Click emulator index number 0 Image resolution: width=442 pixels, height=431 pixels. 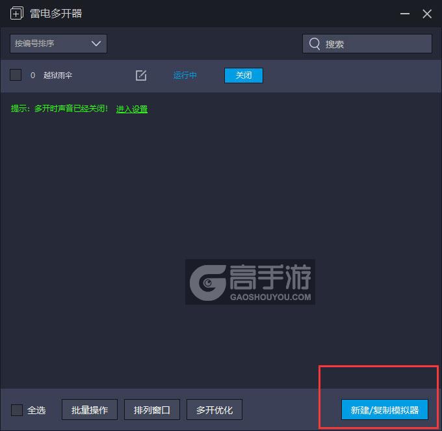(32, 76)
